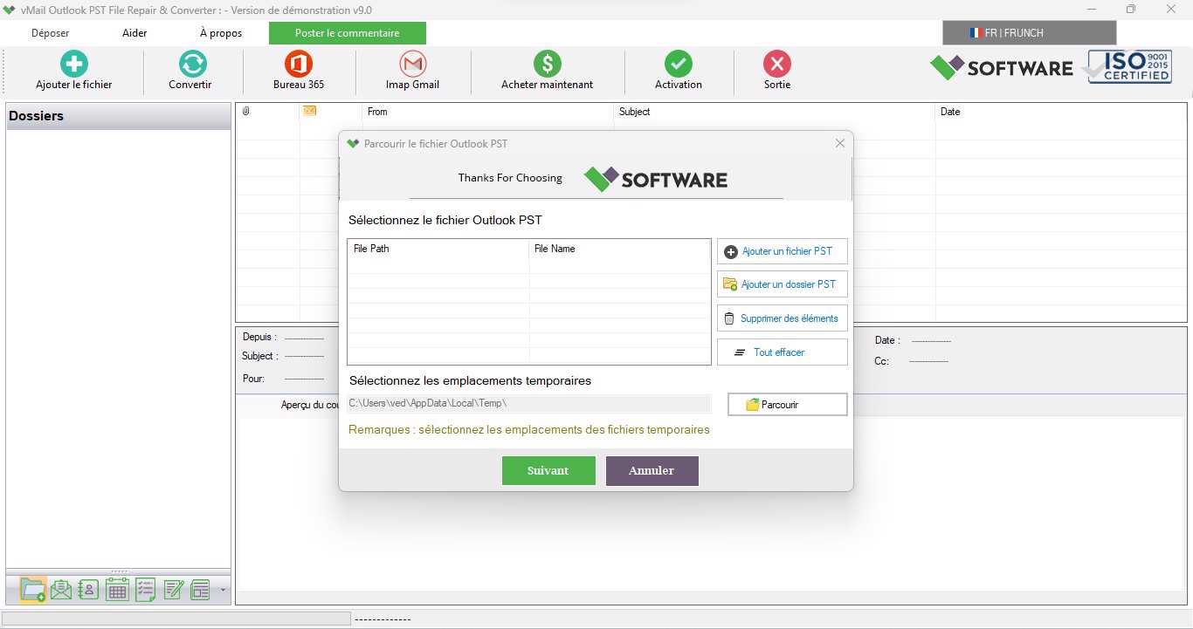
Task: Minimize the application window
Action: [x=1092, y=9]
